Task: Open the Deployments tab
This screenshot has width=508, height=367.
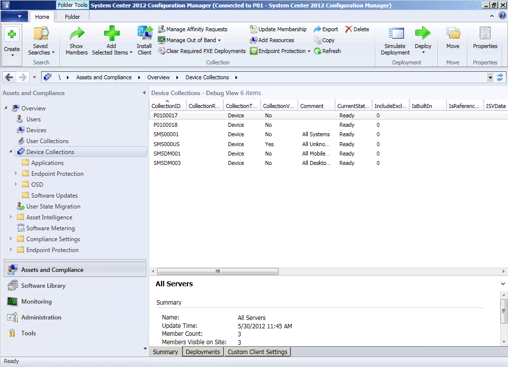Action: [203, 352]
